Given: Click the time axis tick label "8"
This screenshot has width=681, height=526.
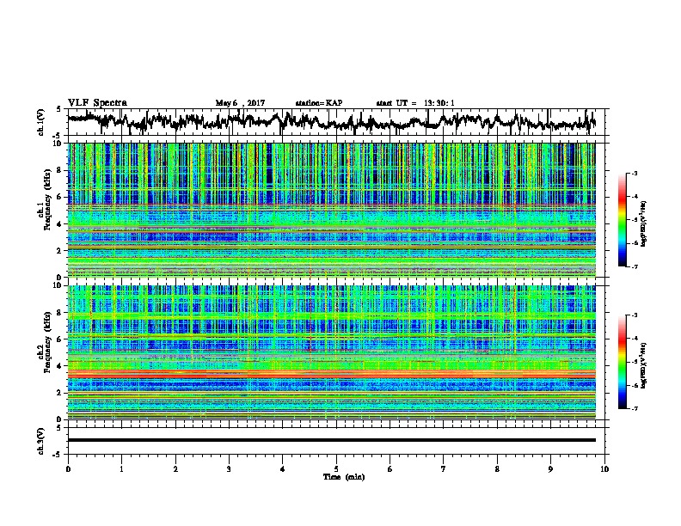Looking at the screenshot, I should [x=497, y=469].
